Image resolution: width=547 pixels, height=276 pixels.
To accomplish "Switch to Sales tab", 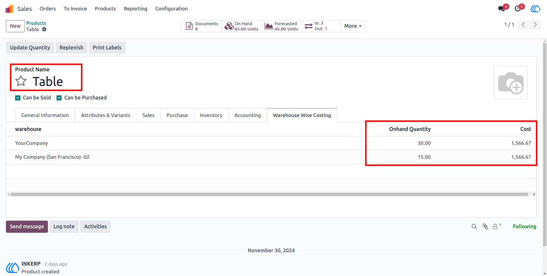I will [148, 115].
